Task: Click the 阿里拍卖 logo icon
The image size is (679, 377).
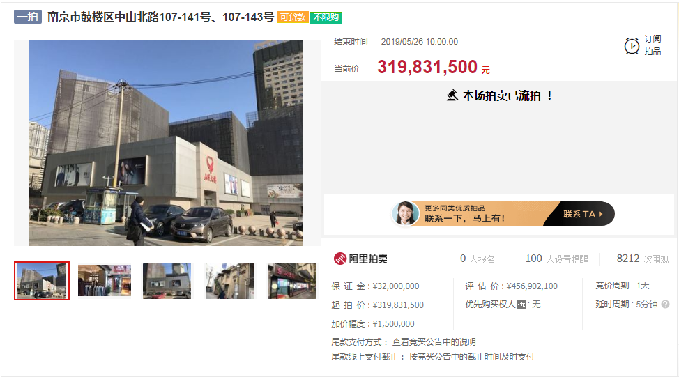Action: pos(340,259)
